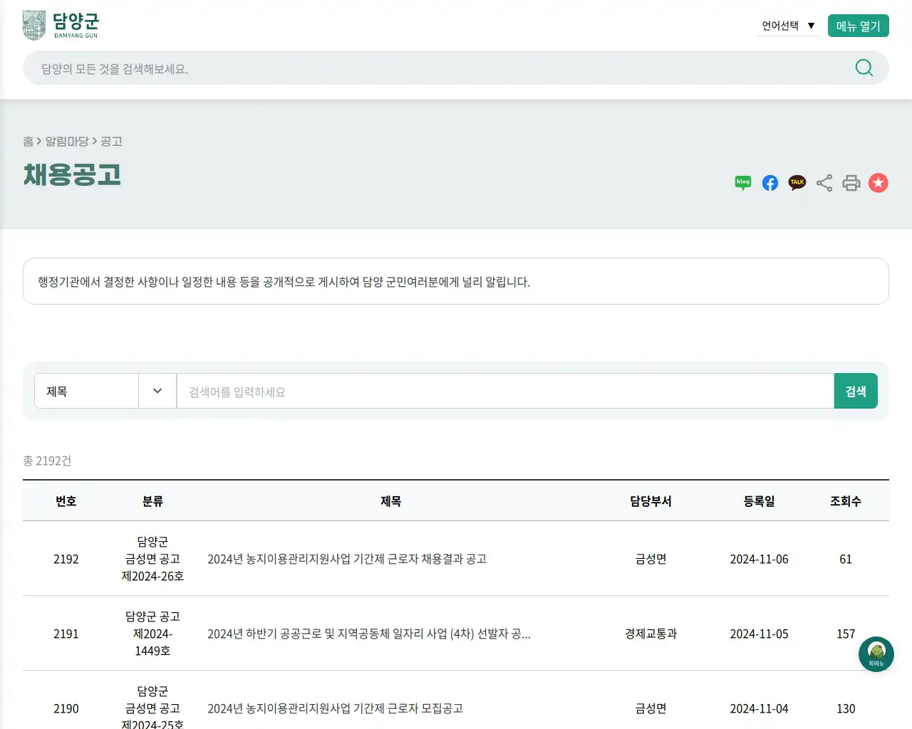Share the page via KakaoTalk icon
Screen dimensions: 912x729
797,182
